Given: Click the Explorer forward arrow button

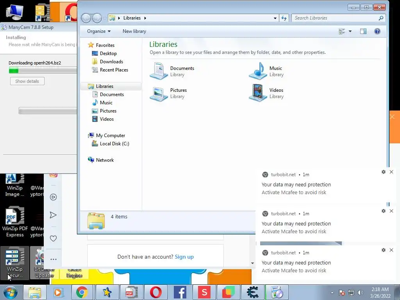Looking at the screenshot, I should [97, 18].
